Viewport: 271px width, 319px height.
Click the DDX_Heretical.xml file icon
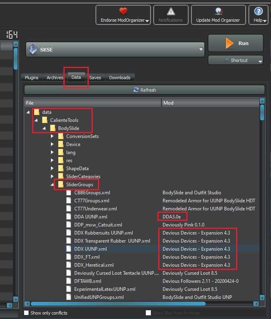pyautogui.click(x=69, y=265)
